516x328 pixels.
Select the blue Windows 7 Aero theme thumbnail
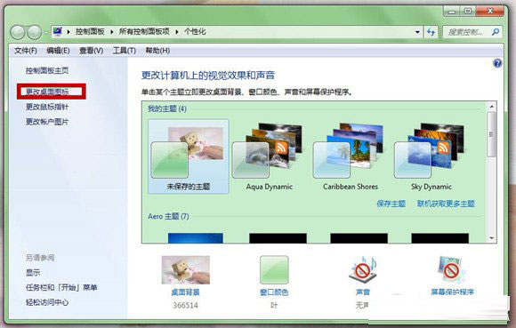point(196,238)
